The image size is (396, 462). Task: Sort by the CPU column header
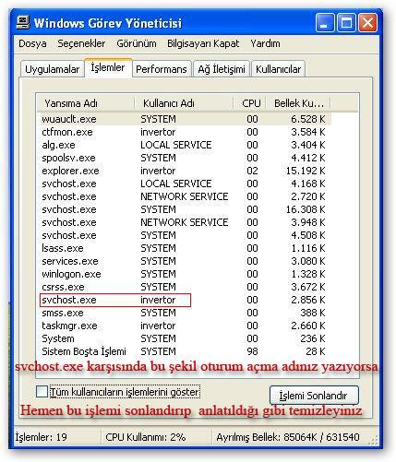click(x=250, y=103)
